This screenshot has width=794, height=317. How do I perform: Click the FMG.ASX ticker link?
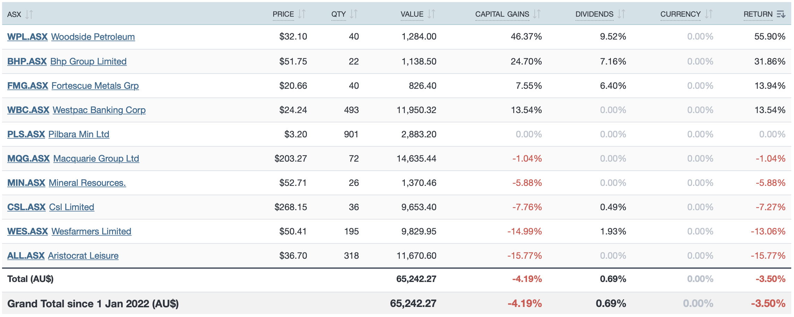tap(28, 86)
